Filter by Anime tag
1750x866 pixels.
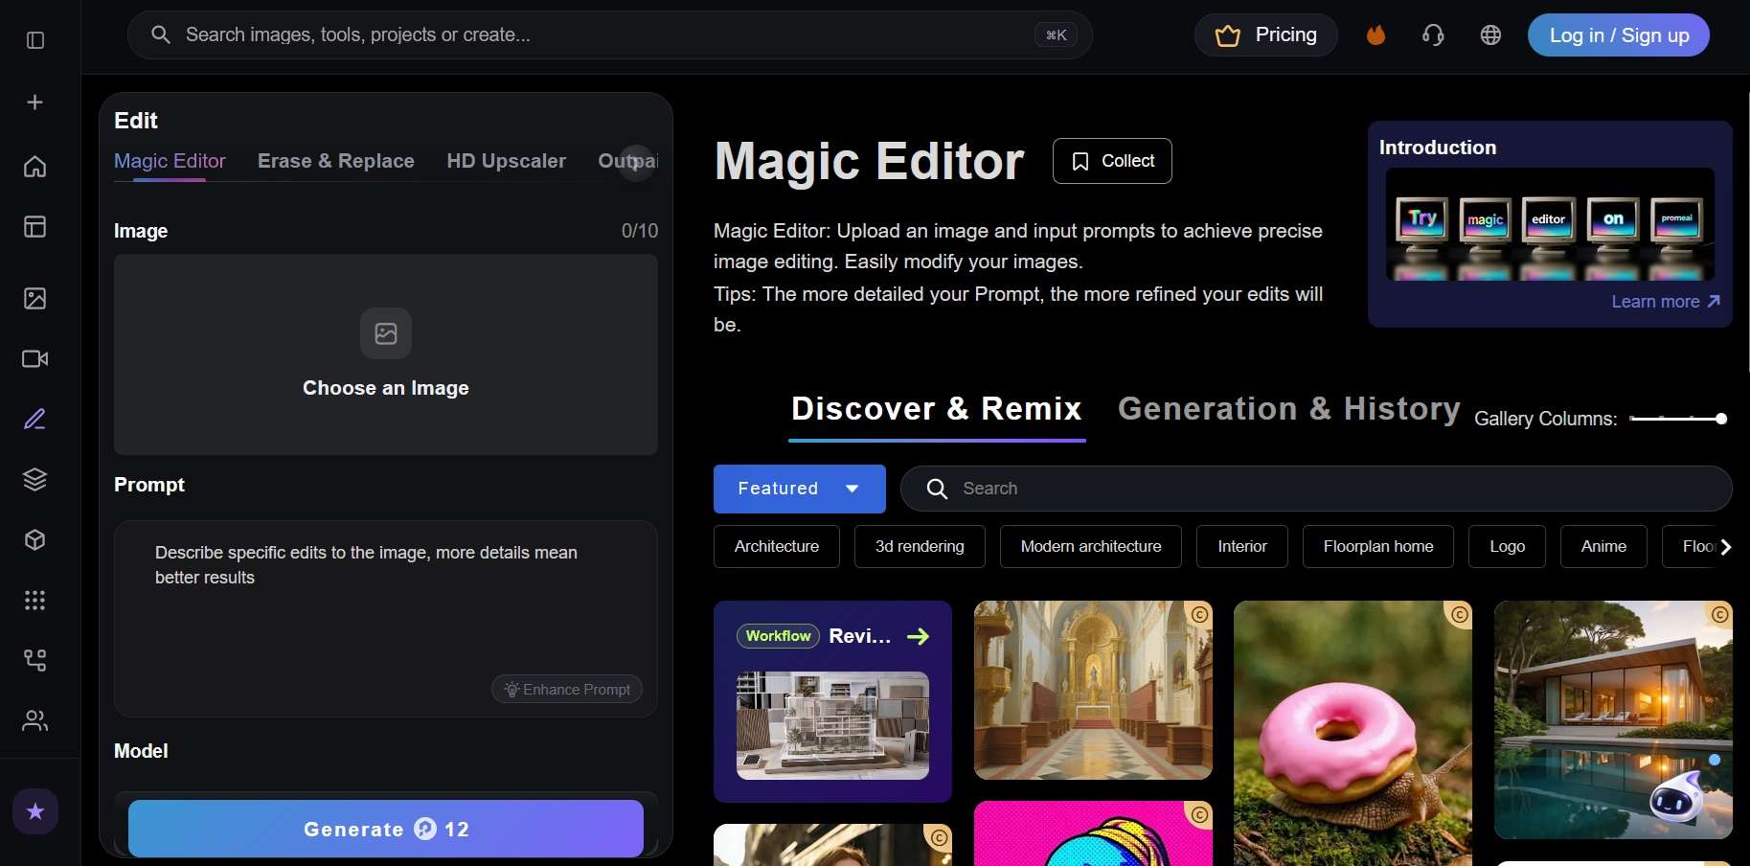(1603, 547)
